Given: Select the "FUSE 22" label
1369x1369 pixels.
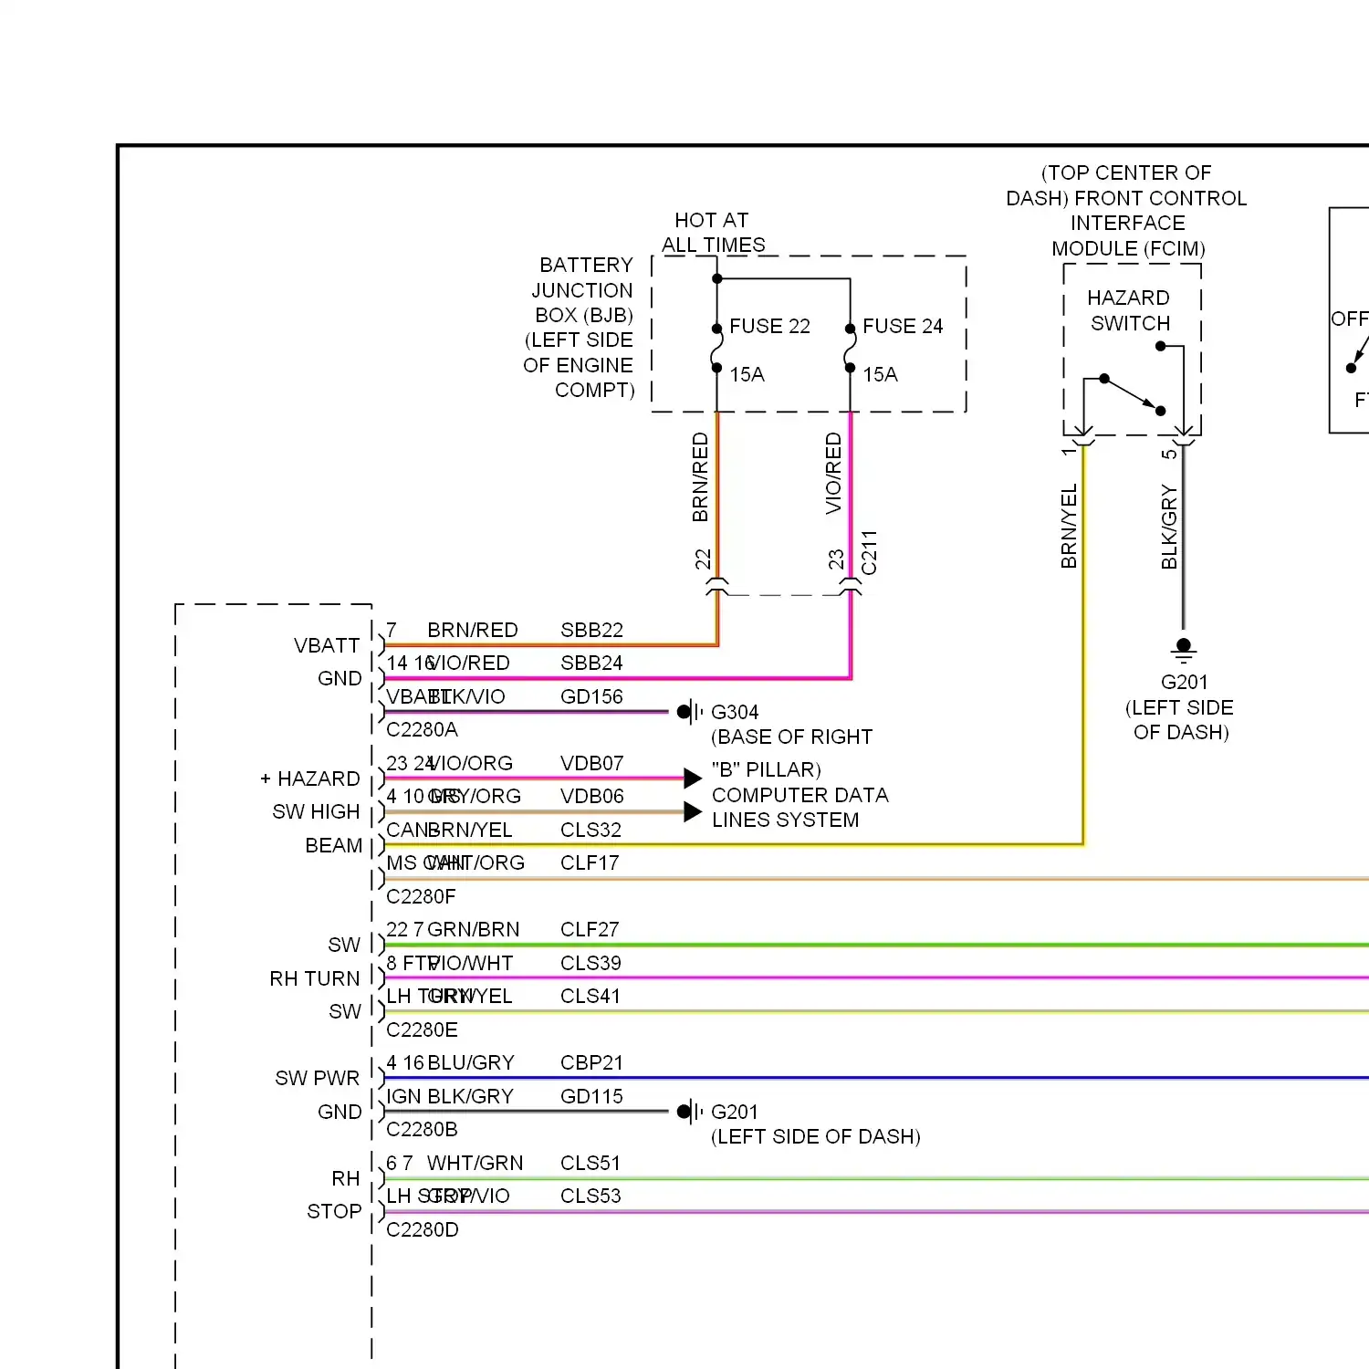Looking at the screenshot, I should [x=769, y=326].
